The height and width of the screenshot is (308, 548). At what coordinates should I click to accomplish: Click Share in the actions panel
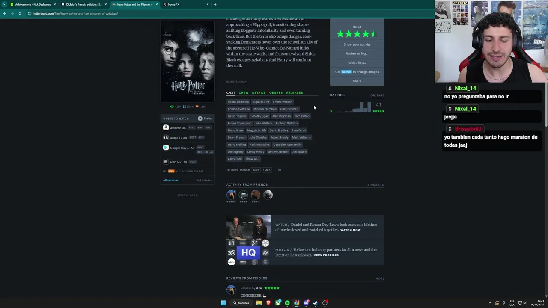357,81
